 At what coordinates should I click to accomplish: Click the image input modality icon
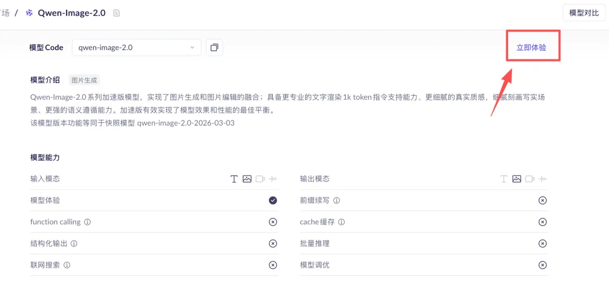coord(247,178)
